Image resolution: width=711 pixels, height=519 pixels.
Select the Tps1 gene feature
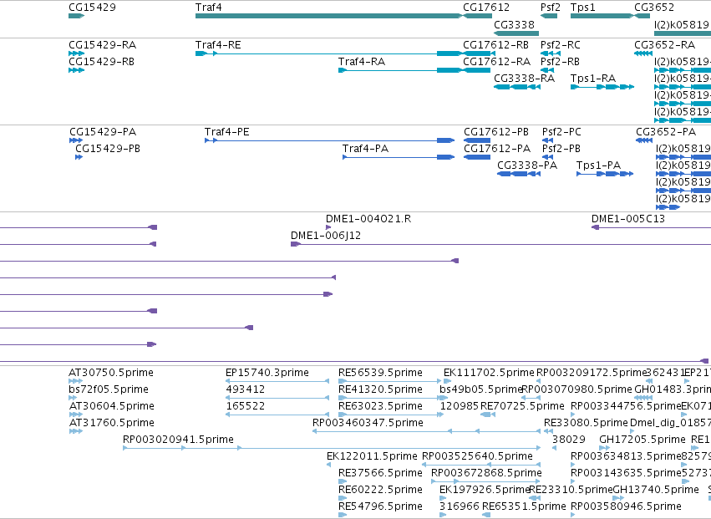coord(602,16)
